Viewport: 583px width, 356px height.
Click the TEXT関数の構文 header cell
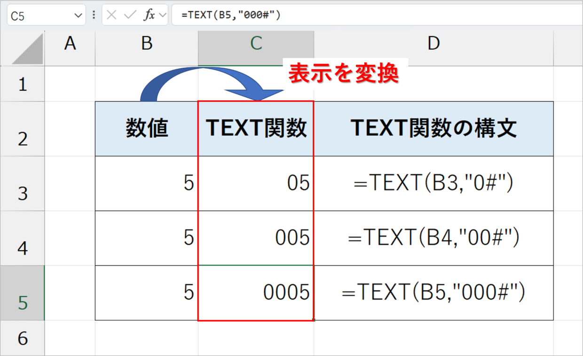coord(433,129)
